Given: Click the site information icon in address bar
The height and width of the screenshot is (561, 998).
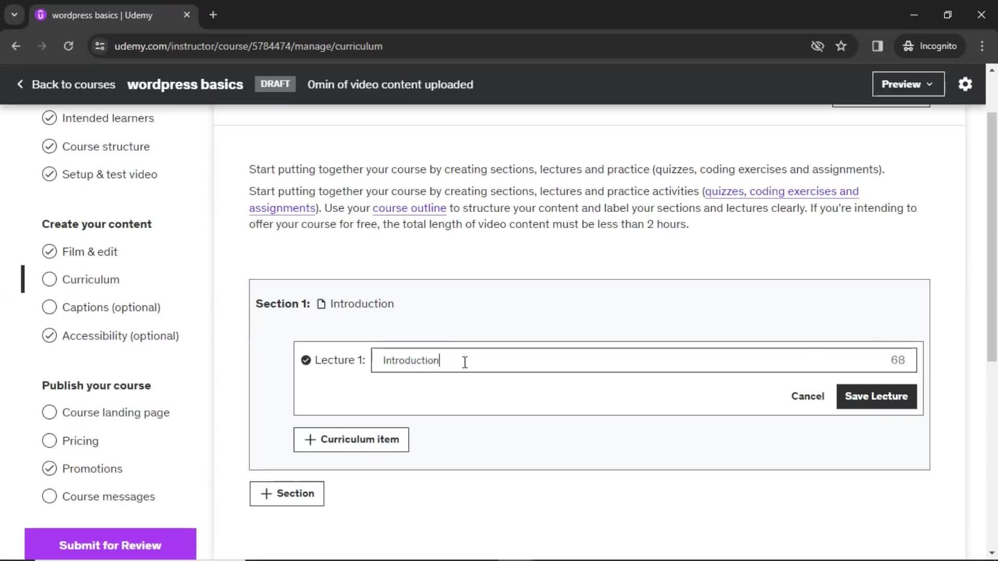Looking at the screenshot, I should pyautogui.click(x=100, y=46).
